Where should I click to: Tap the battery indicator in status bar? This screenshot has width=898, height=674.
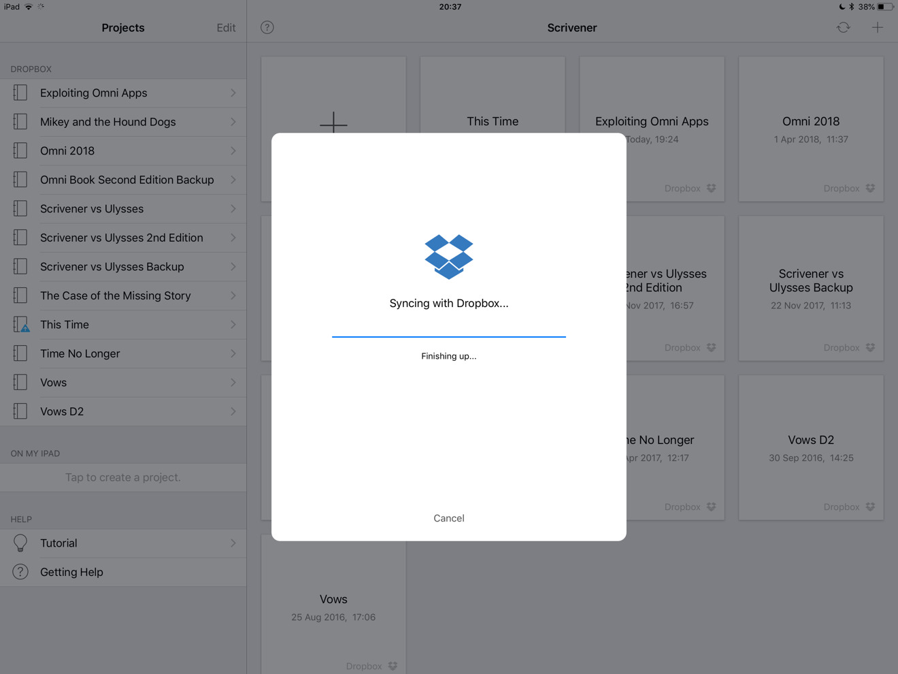(x=884, y=7)
